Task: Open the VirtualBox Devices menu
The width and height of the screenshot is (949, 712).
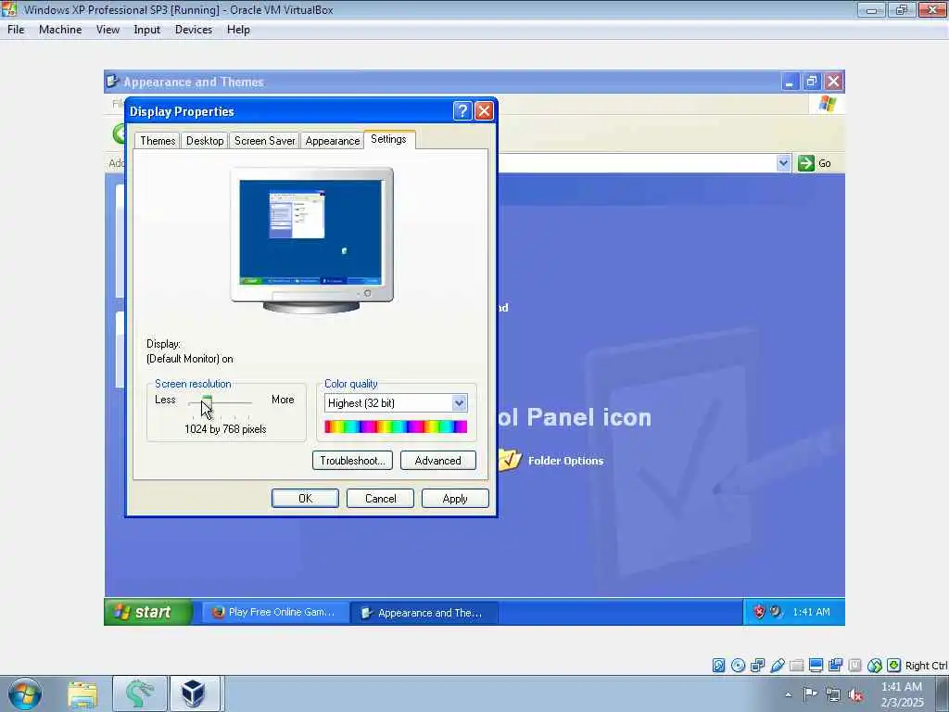Action: pyautogui.click(x=194, y=30)
